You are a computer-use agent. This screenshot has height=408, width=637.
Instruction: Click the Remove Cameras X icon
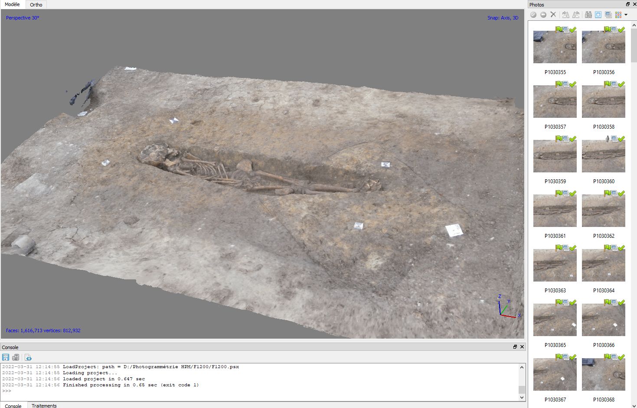click(553, 15)
